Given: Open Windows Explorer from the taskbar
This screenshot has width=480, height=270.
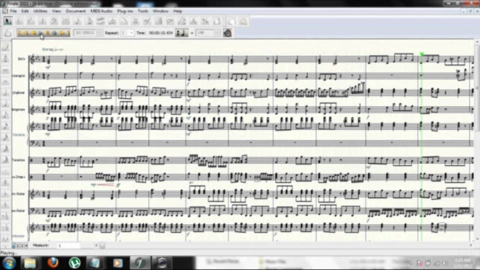Looking at the screenshot, I should 30,263.
